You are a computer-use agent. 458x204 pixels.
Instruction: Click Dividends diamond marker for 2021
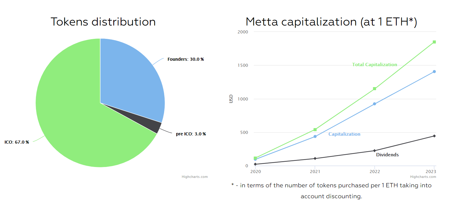pyautogui.click(x=315, y=158)
